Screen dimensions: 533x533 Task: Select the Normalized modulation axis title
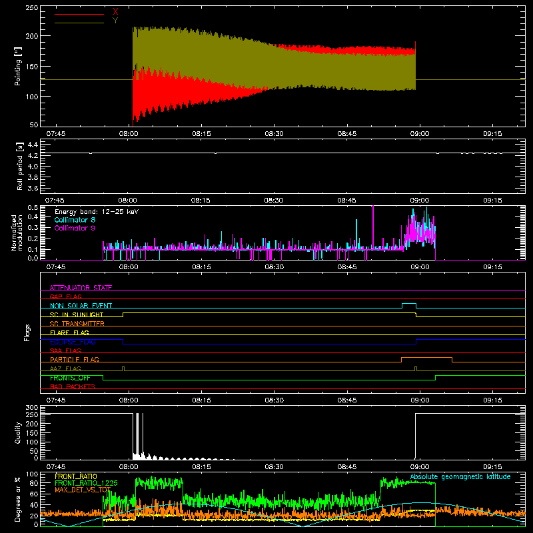click(17, 233)
